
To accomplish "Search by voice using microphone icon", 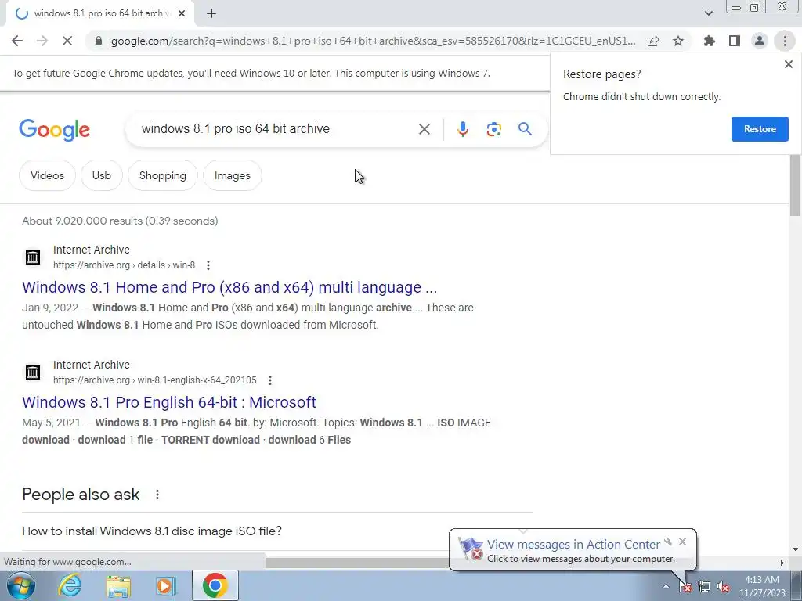I will tap(462, 129).
